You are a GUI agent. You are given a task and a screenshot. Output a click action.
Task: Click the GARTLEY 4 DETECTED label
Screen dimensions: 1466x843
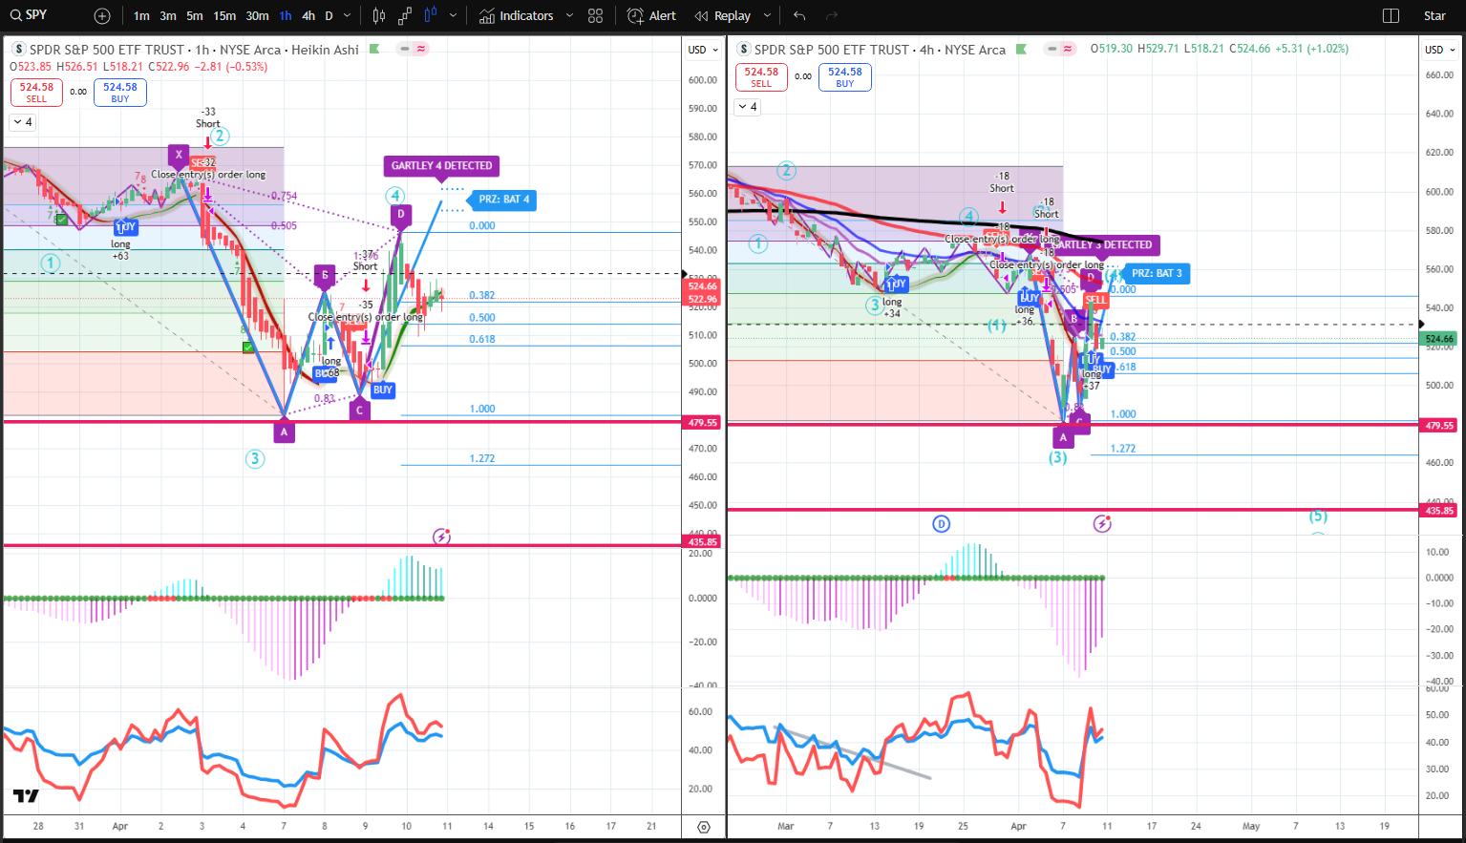click(441, 166)
